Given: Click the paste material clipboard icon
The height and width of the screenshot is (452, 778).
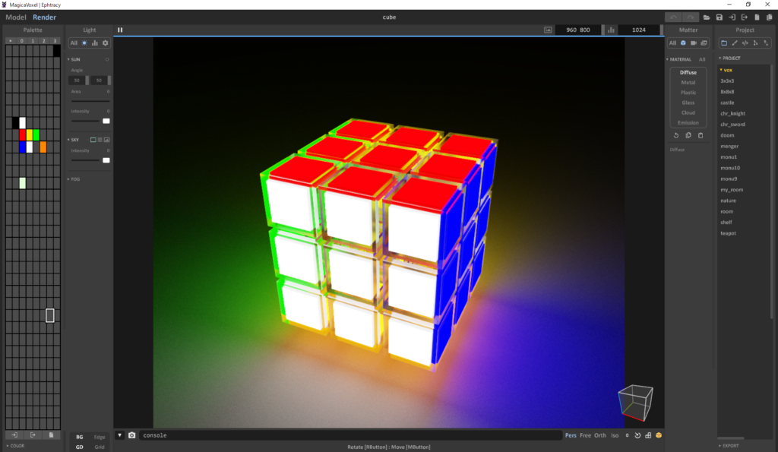Looking at the screenshot, I should click(x=701, y=135).
